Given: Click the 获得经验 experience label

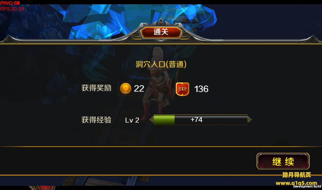Looking at the screenshot, I should tap(96, 120).
